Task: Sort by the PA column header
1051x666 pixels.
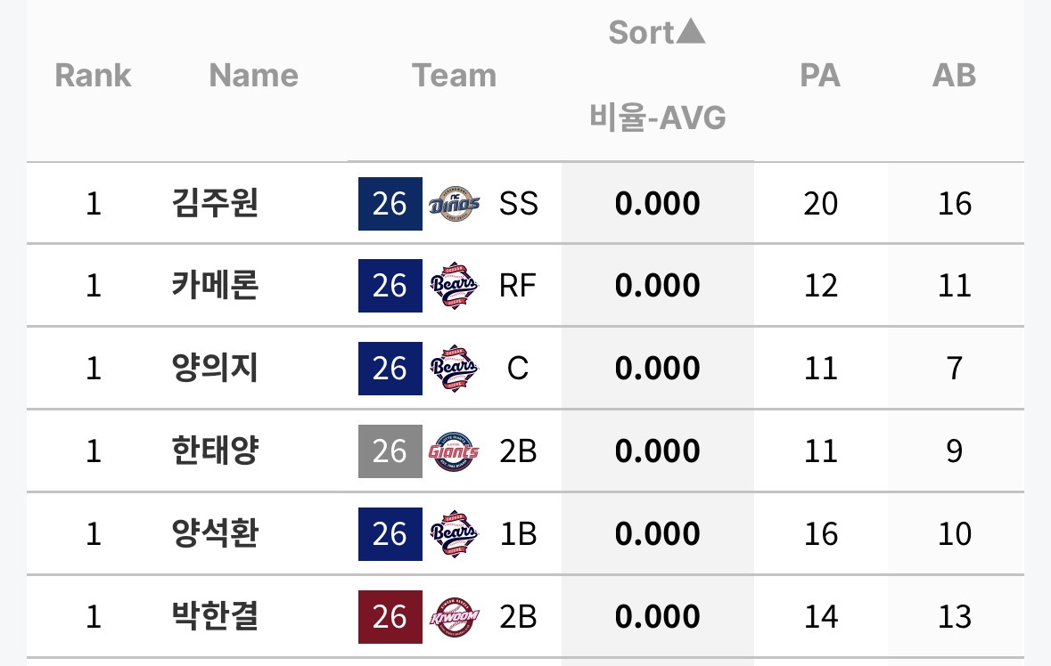Action: (x=820, y=76)
